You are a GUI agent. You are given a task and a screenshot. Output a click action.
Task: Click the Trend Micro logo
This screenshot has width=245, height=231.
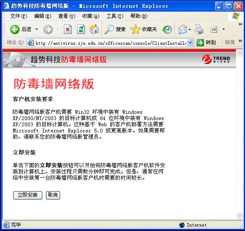click(216, 59)
